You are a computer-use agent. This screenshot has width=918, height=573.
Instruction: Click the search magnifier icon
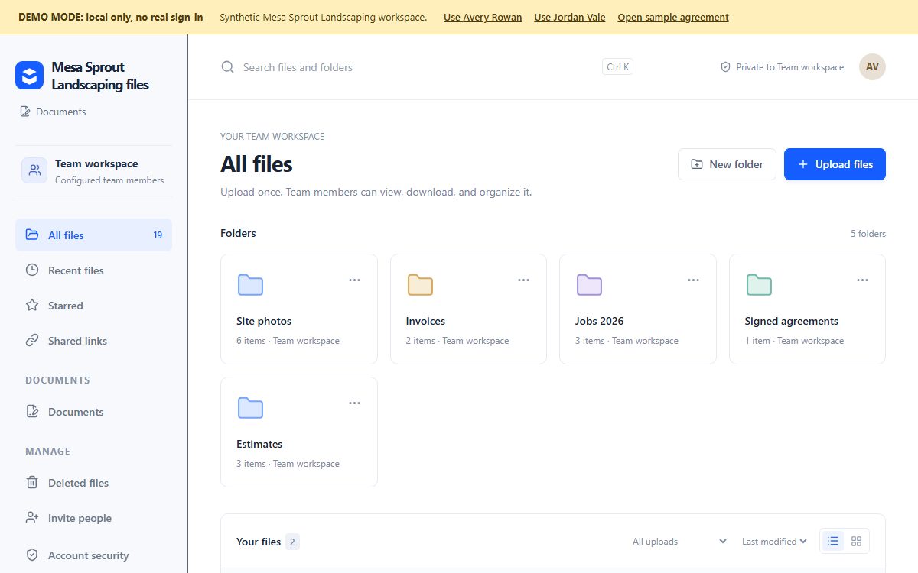(227, 67)
